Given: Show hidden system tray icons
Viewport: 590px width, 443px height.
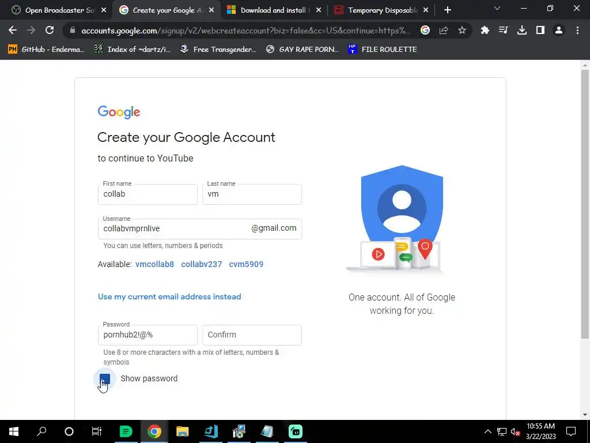Looking at the screenshot, I should click(487, 431).
